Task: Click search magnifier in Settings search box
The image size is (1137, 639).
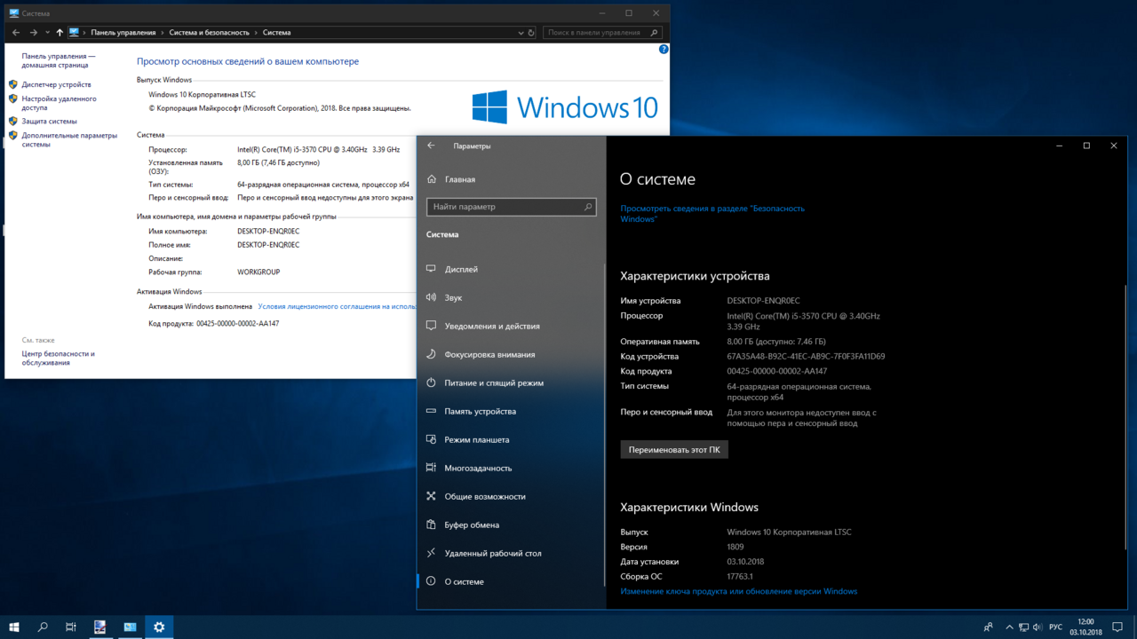Action: point(588,207)
